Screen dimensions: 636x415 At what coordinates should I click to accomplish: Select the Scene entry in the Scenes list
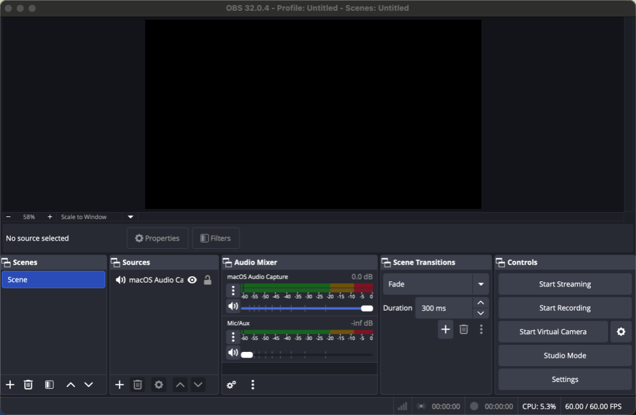click(53, 279)
